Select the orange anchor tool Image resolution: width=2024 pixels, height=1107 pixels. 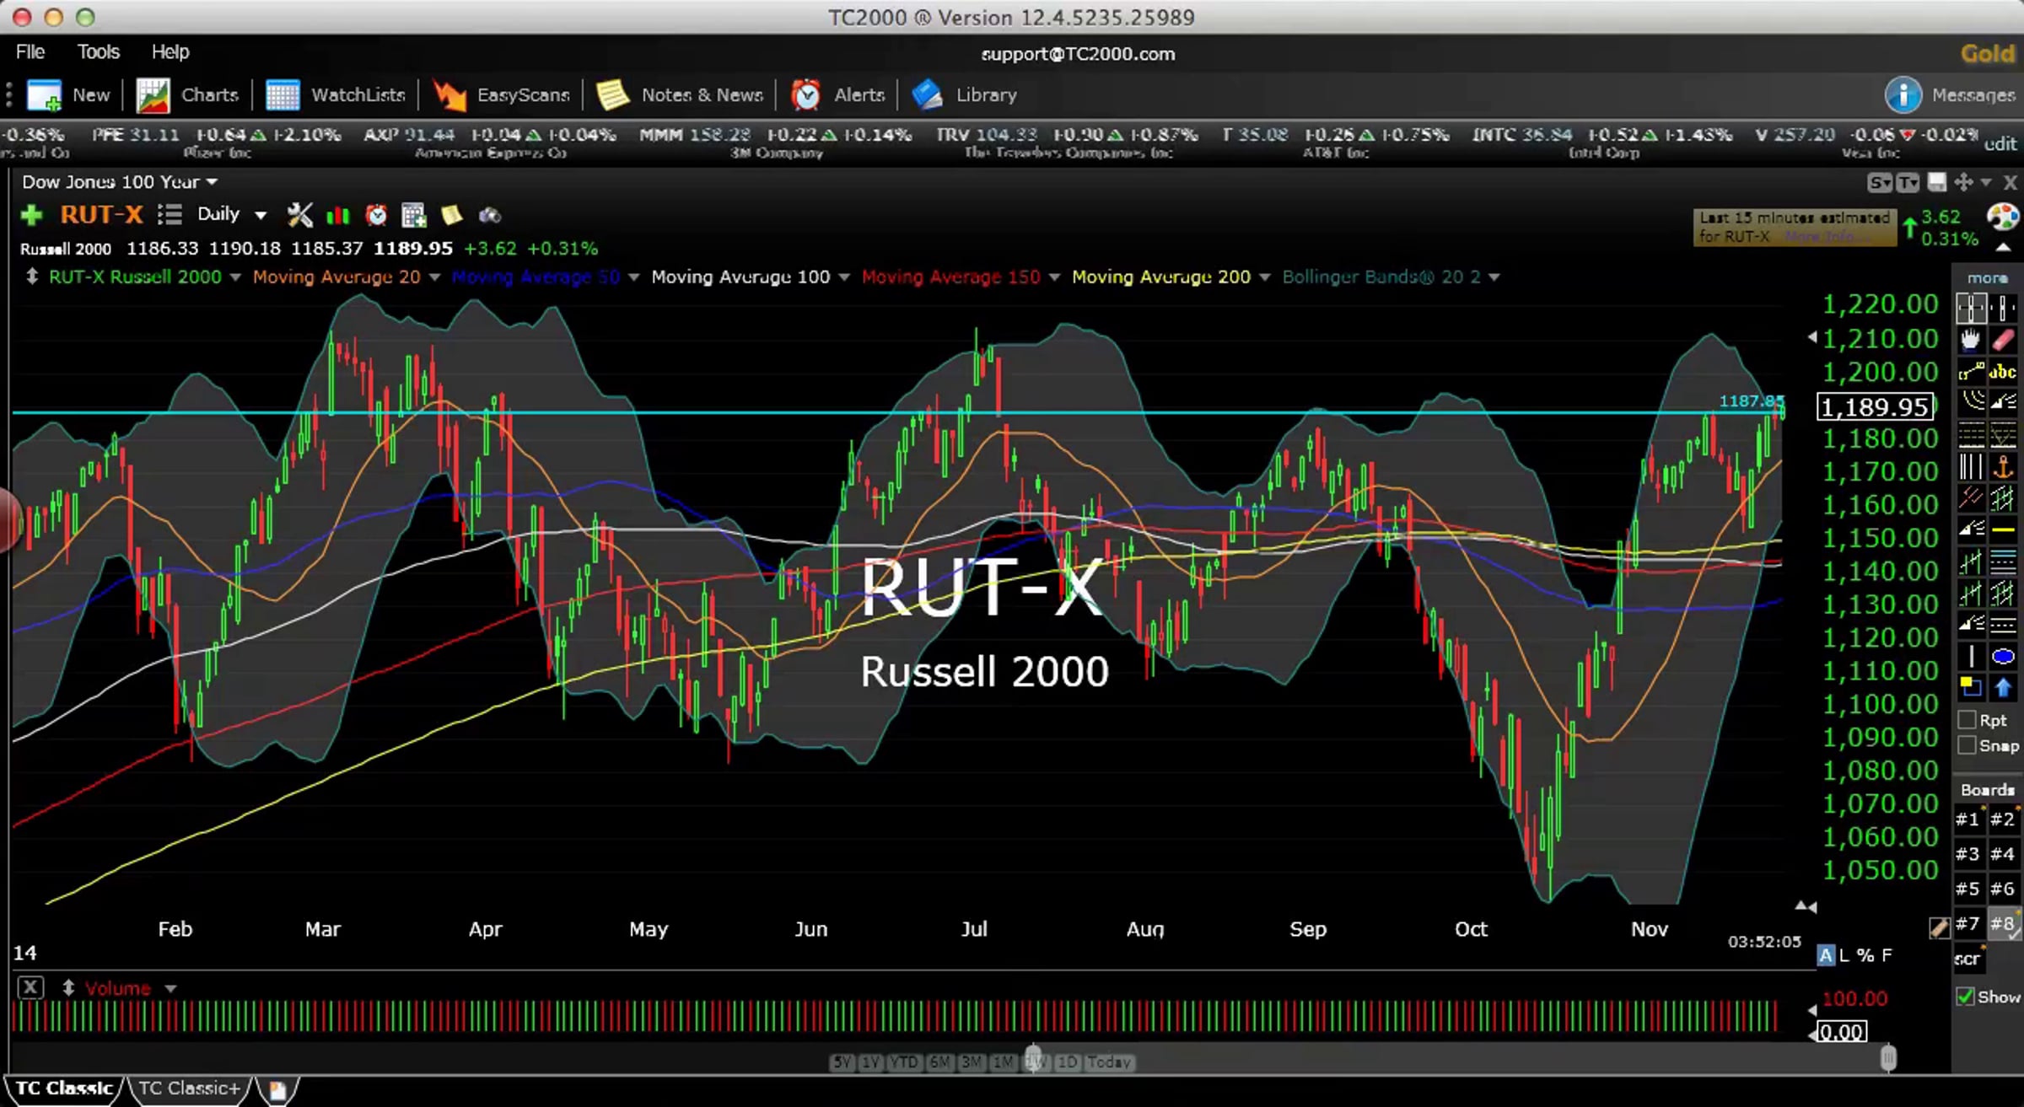pyautogui.click(x=2003, y=465)
